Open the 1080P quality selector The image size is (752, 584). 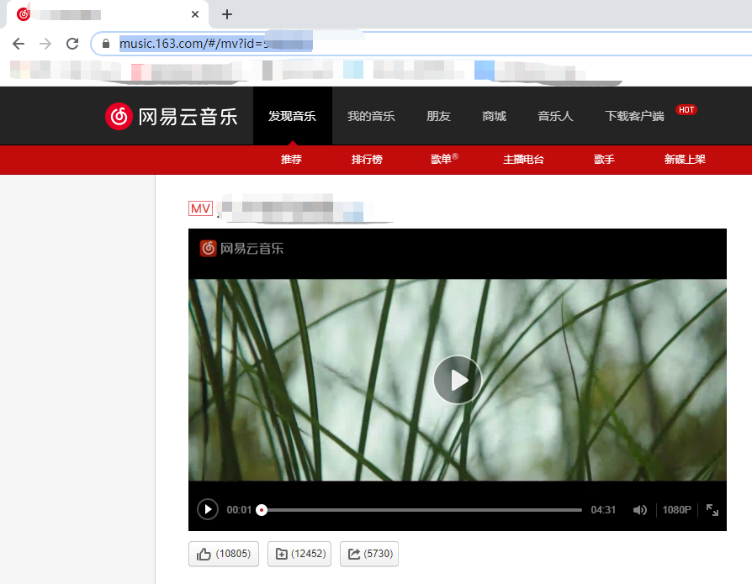pyautogui.click(x=676, y=510)
